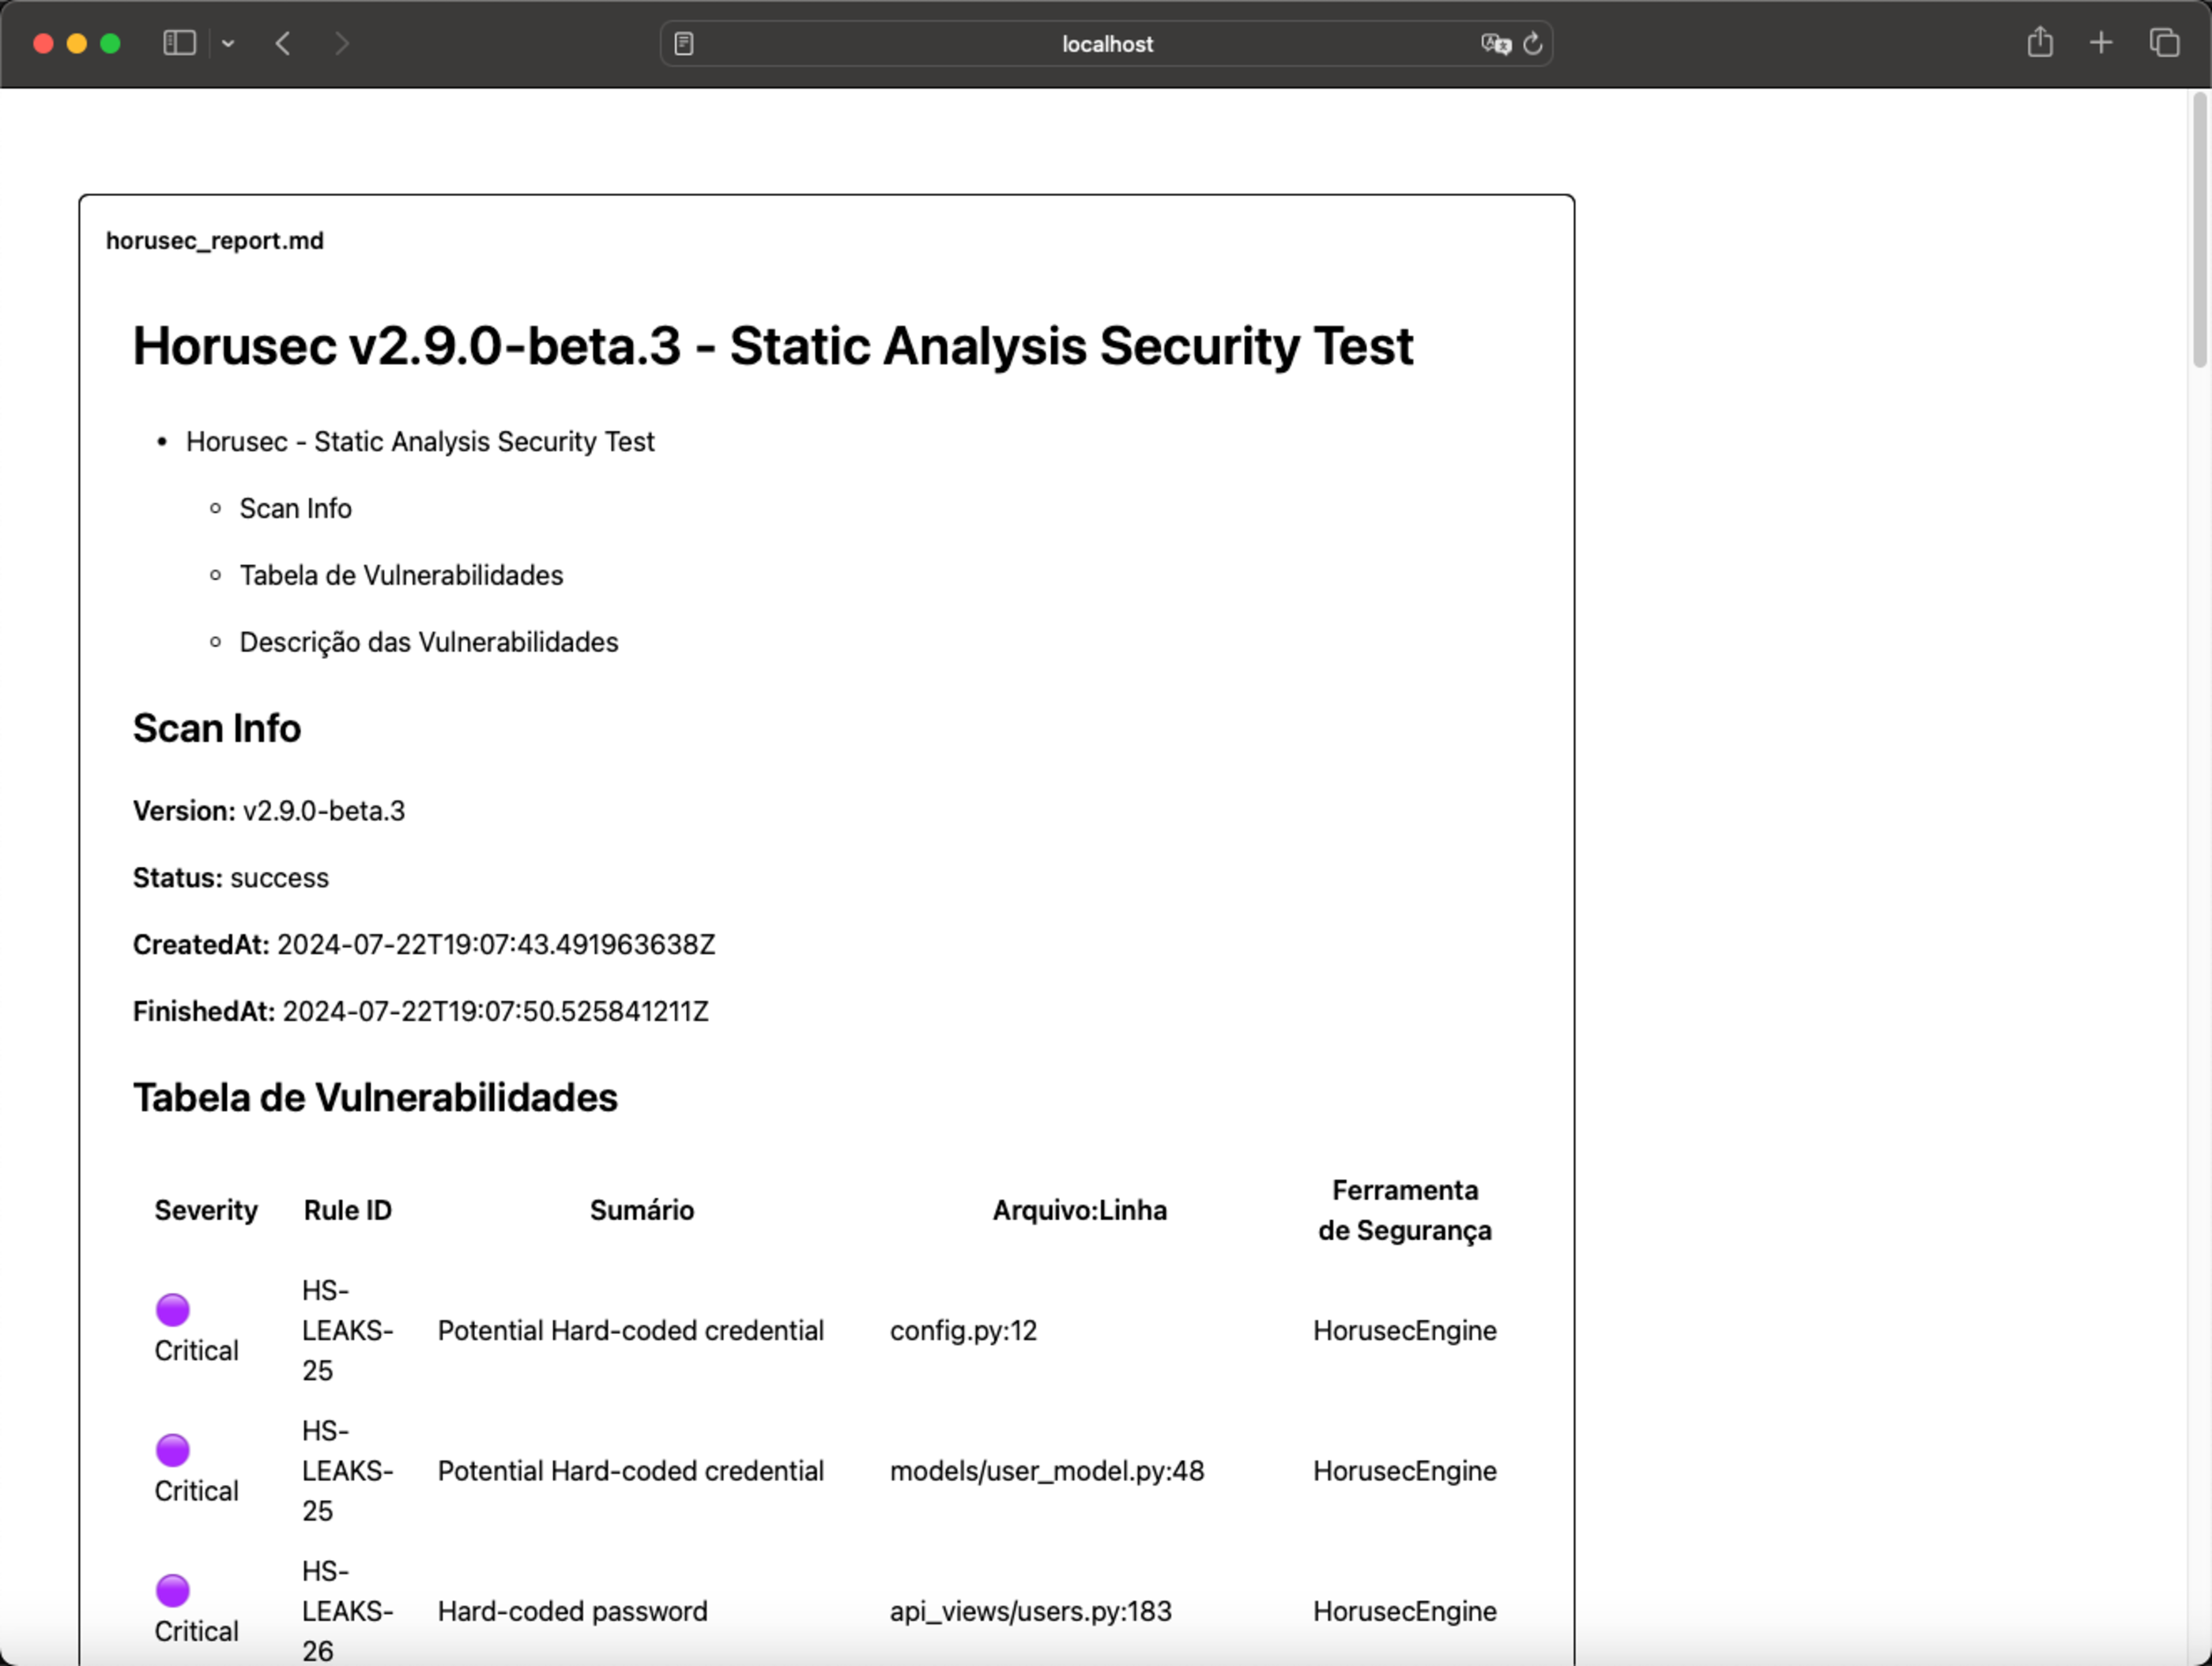The height and width of the screenshot is (1666, 2212).
Task: Click the translate page icon
Action: tap(1495, 43)
